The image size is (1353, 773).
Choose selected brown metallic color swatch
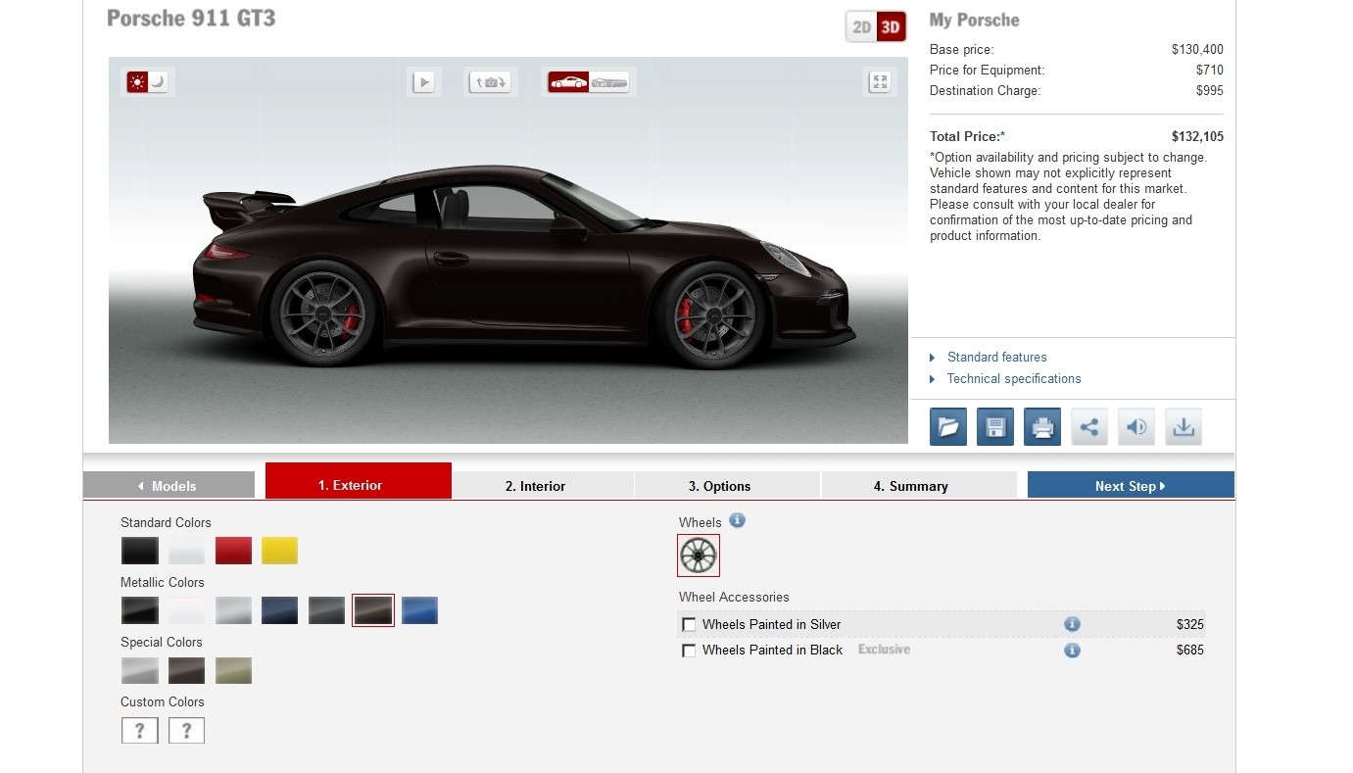pyautogui.click(x=373, y=610)
